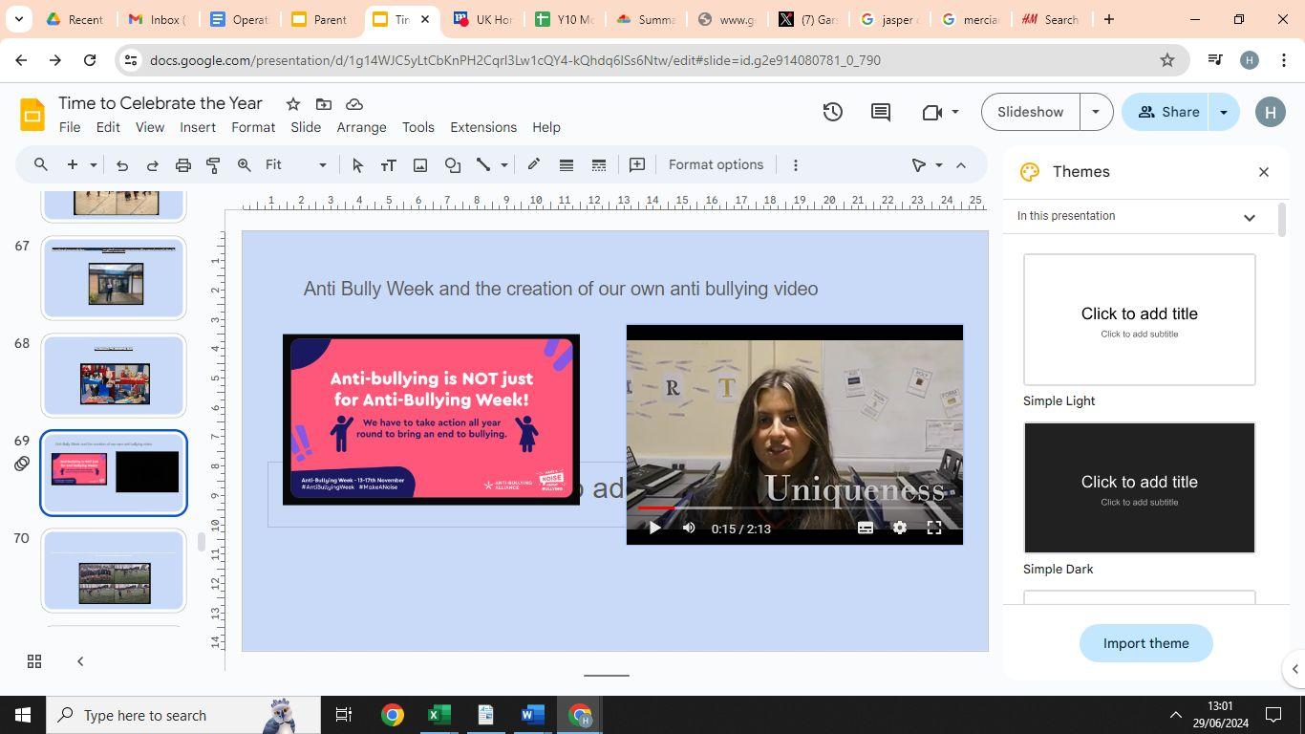Viewport: 1305px width, 734px height.
Task: Switch to the Inbox Gmail tab
Action: click(x=159, y=19)
